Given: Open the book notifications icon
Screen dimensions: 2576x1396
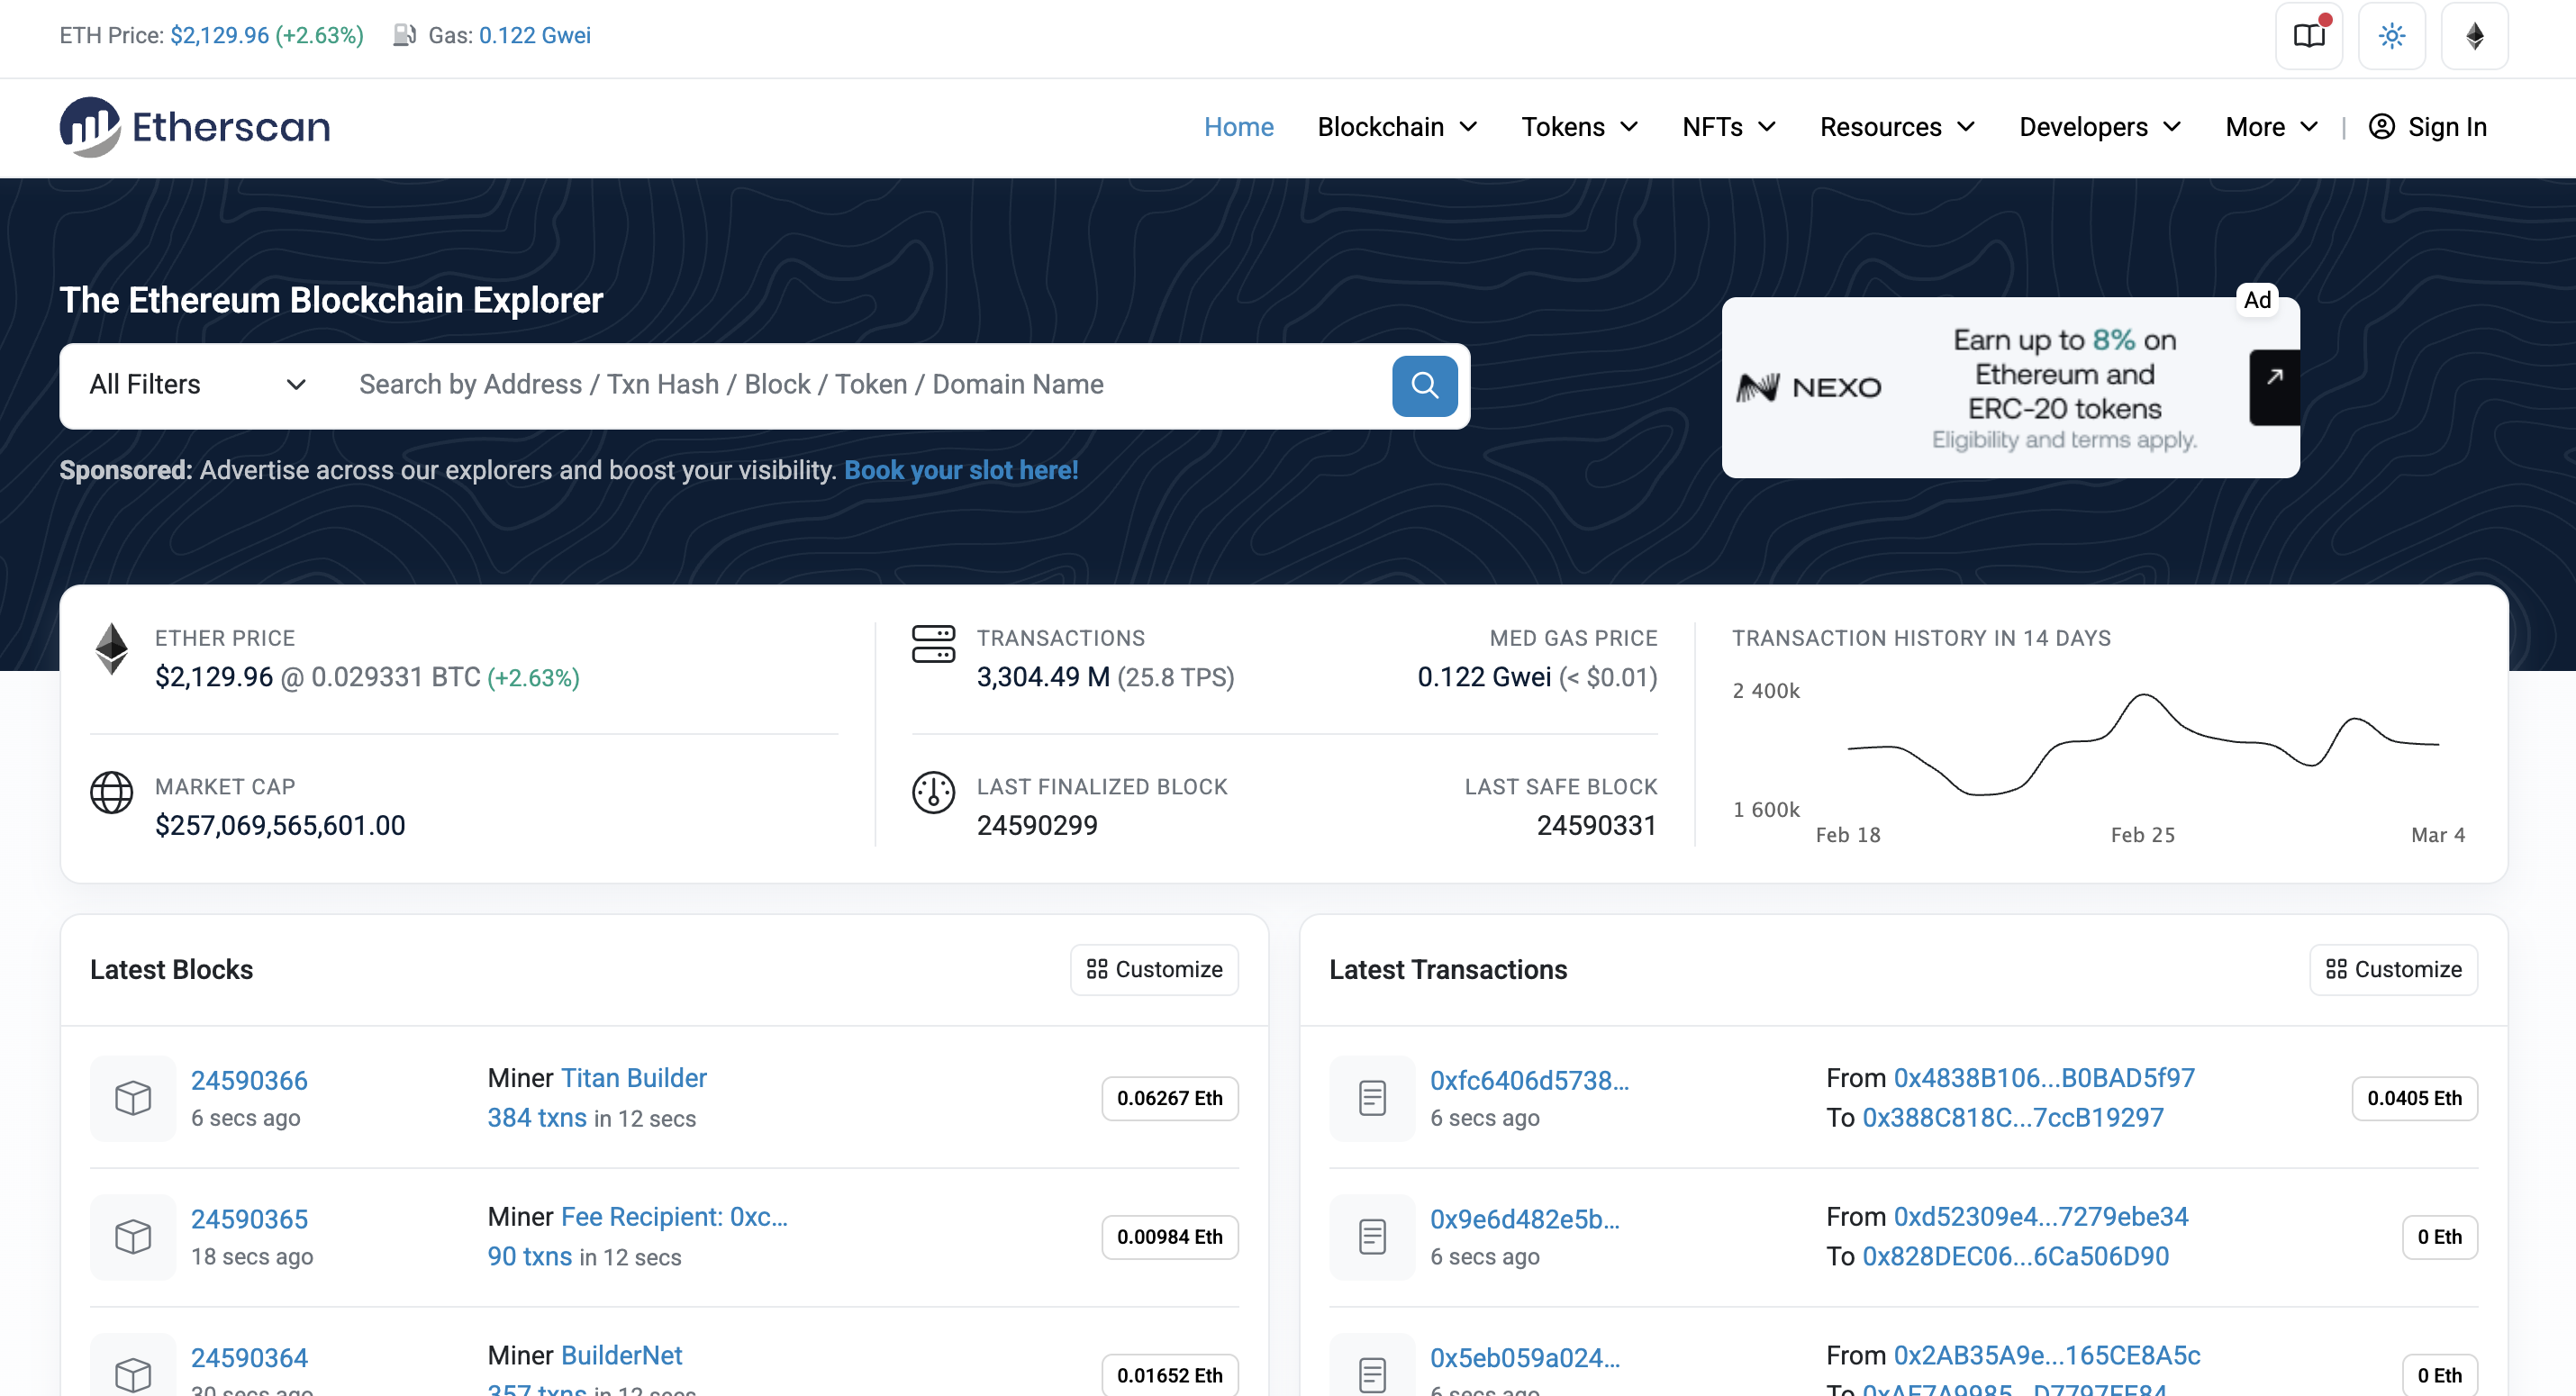Looking at the screenshot, I should click(2308, 36).
